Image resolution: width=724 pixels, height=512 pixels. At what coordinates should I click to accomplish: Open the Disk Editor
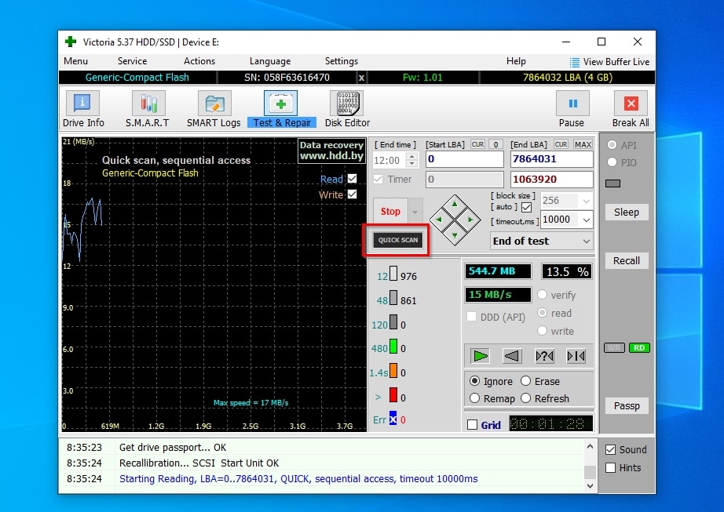point(347,109)
